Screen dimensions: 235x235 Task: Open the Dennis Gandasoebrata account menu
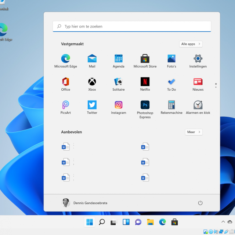tap(84, 203)
